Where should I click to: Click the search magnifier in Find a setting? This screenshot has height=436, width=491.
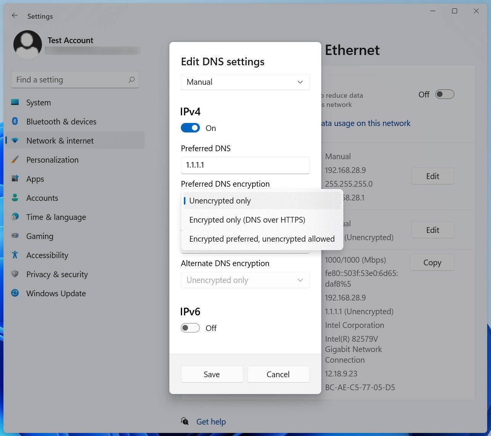[131, 80]
